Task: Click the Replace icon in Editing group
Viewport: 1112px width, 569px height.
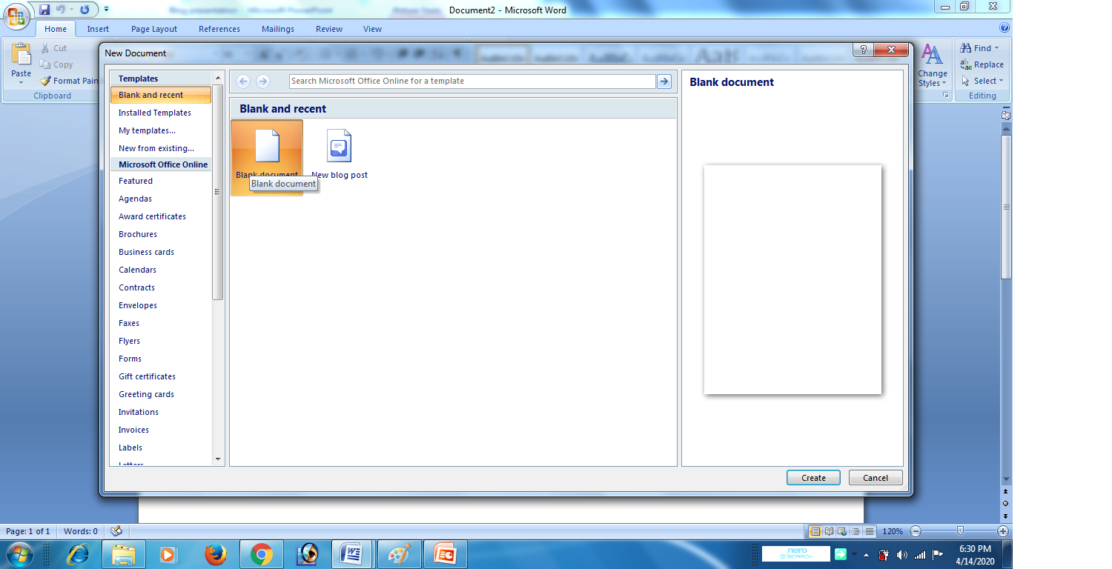Action: (x=966, y=64)
